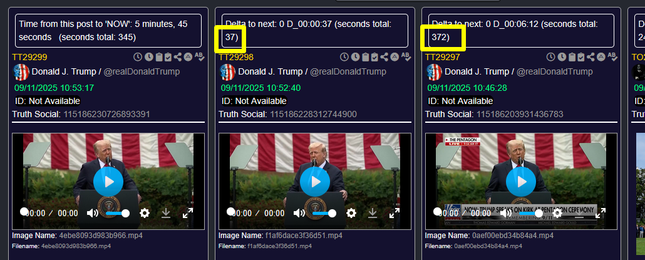The width and height of the screenshot is (645, 260).
Task: Open video settings gear in f1af6dace3f36d51.mp4 player
Action: tap(351, 213)
